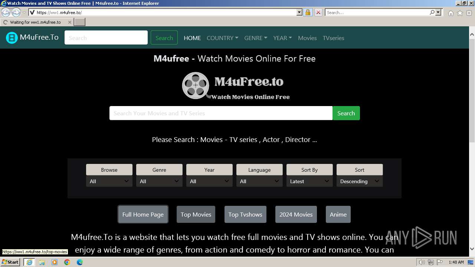Open a new blank tab
This screenshot has width=475, height=267.
pos(80,22)
